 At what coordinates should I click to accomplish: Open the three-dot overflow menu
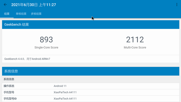pos(177,5)
